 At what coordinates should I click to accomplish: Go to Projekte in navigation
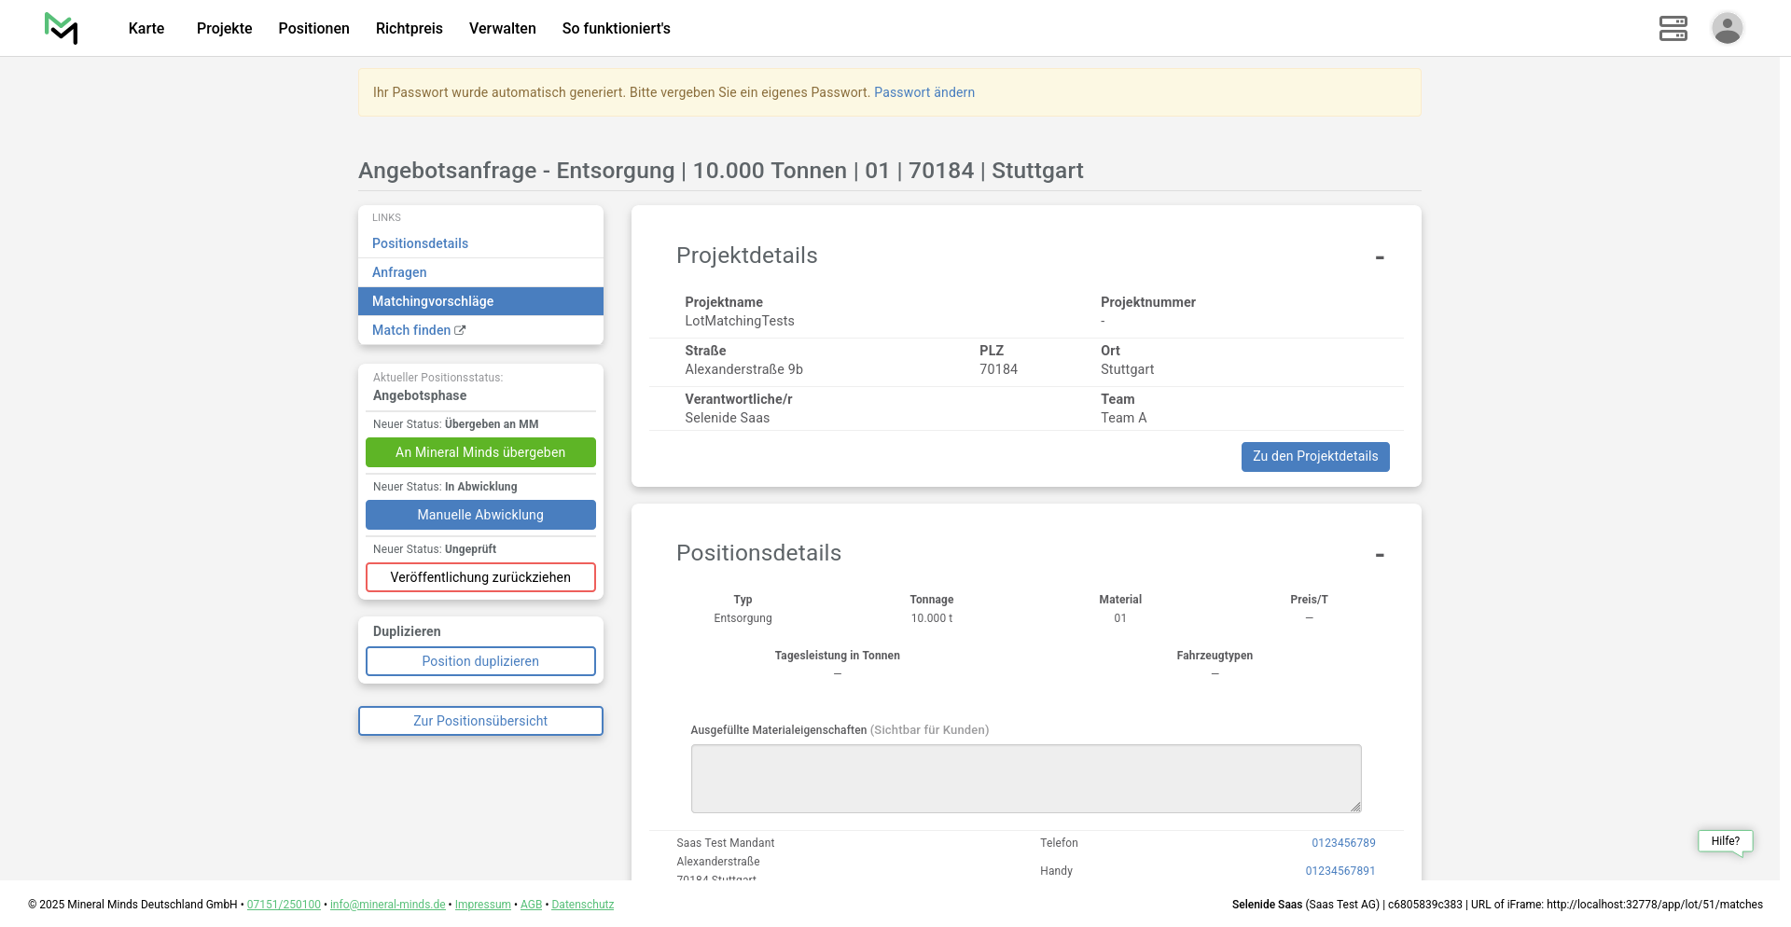pos(224,28)
